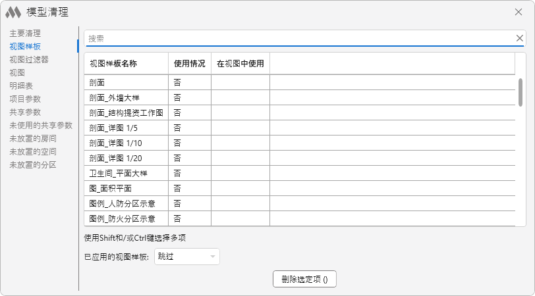Image resolution: width=535 pixels, height=296 pixels.
Task: Go to 明细表 category
Action: pyautogui.click(x=21, y=86)
